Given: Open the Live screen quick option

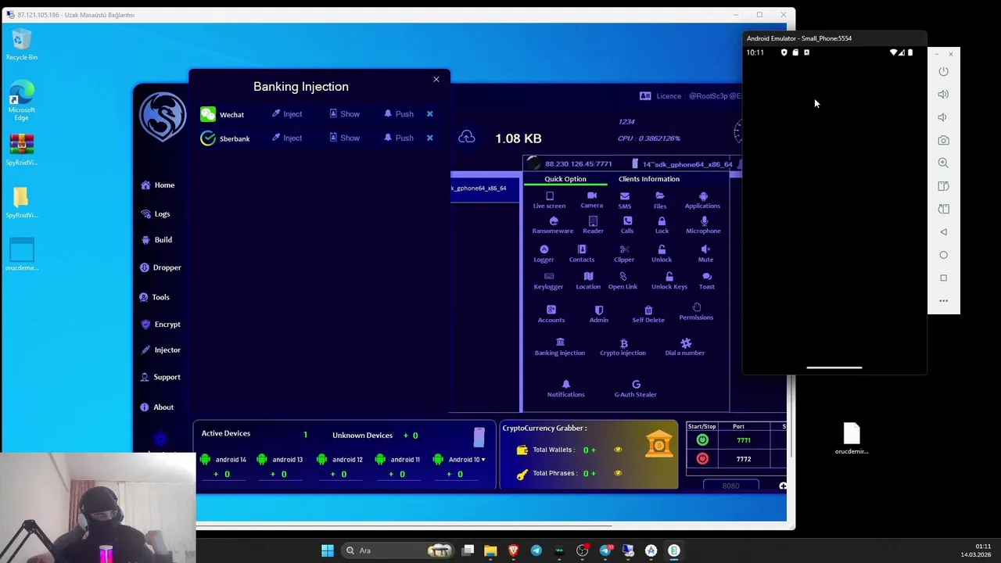Looking at the screenshot, I should coord(549,200).
